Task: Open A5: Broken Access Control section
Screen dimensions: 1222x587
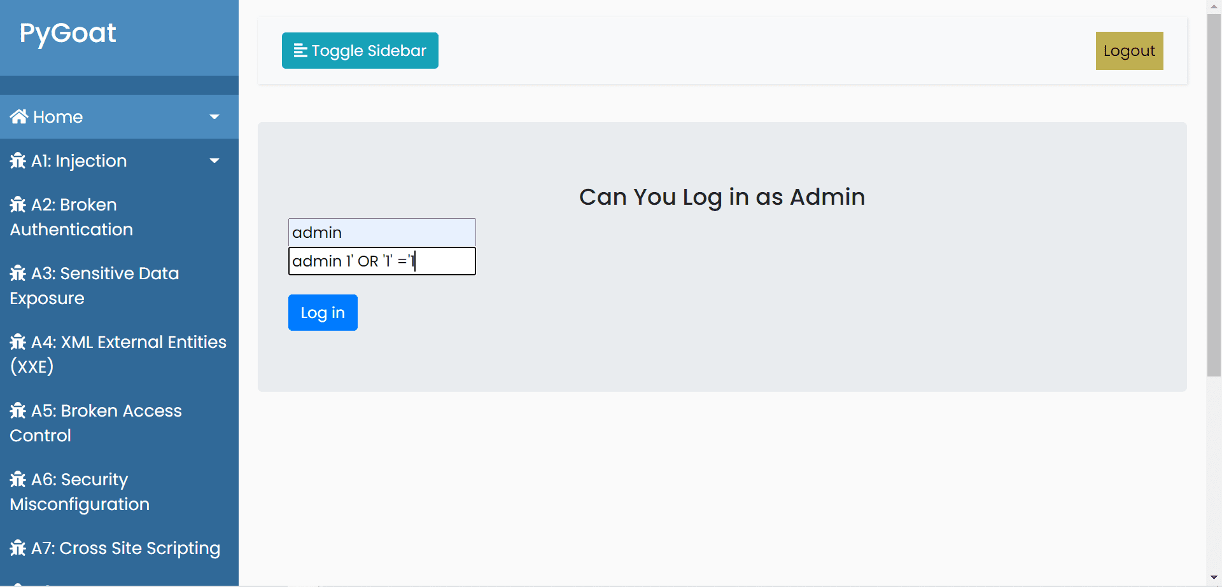Action: click(119, 423)
